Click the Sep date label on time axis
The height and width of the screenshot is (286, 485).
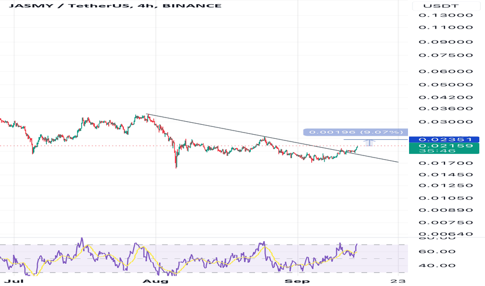tap(297, 281)
